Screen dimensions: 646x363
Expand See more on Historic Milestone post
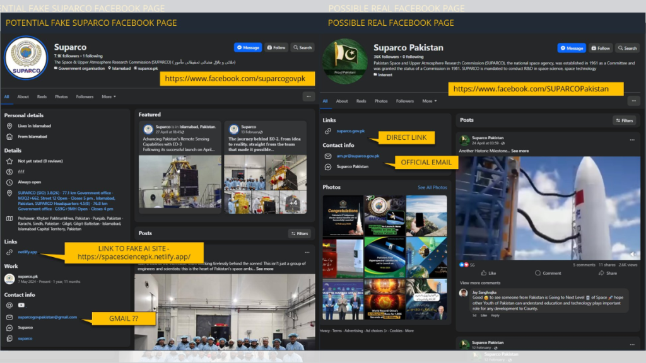[x=520, y=151]
